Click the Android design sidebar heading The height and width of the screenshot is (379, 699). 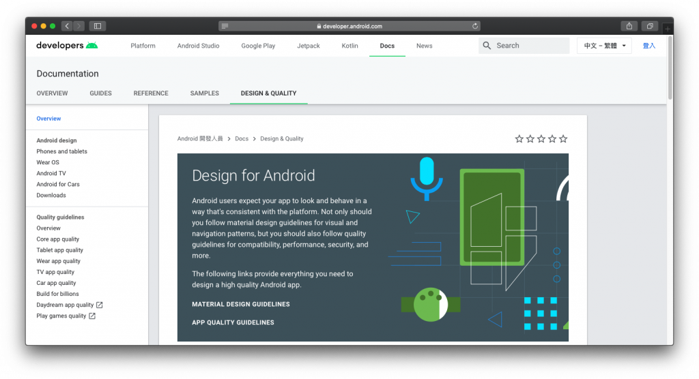(57, 140)
